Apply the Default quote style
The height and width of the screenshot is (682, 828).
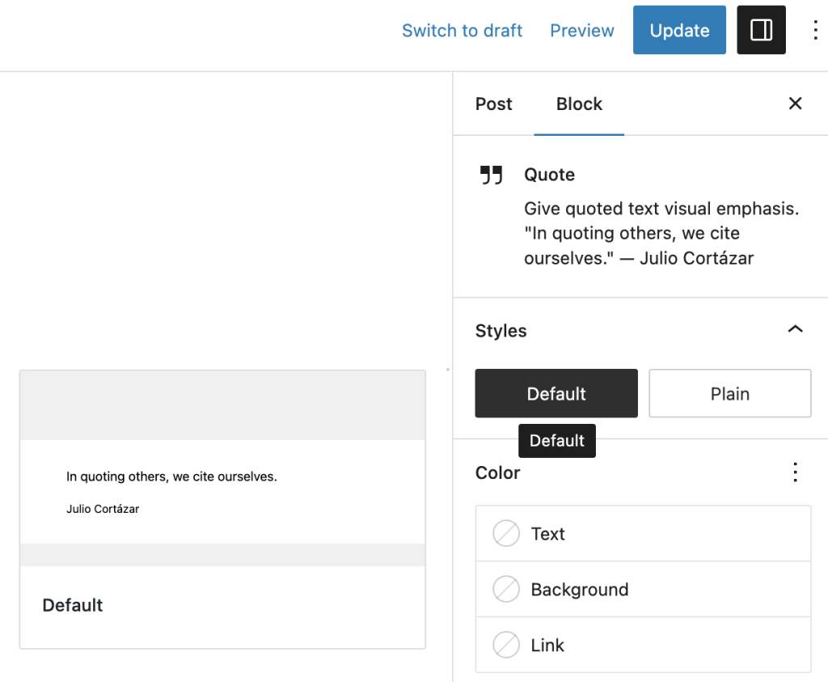tap(556, 393)
